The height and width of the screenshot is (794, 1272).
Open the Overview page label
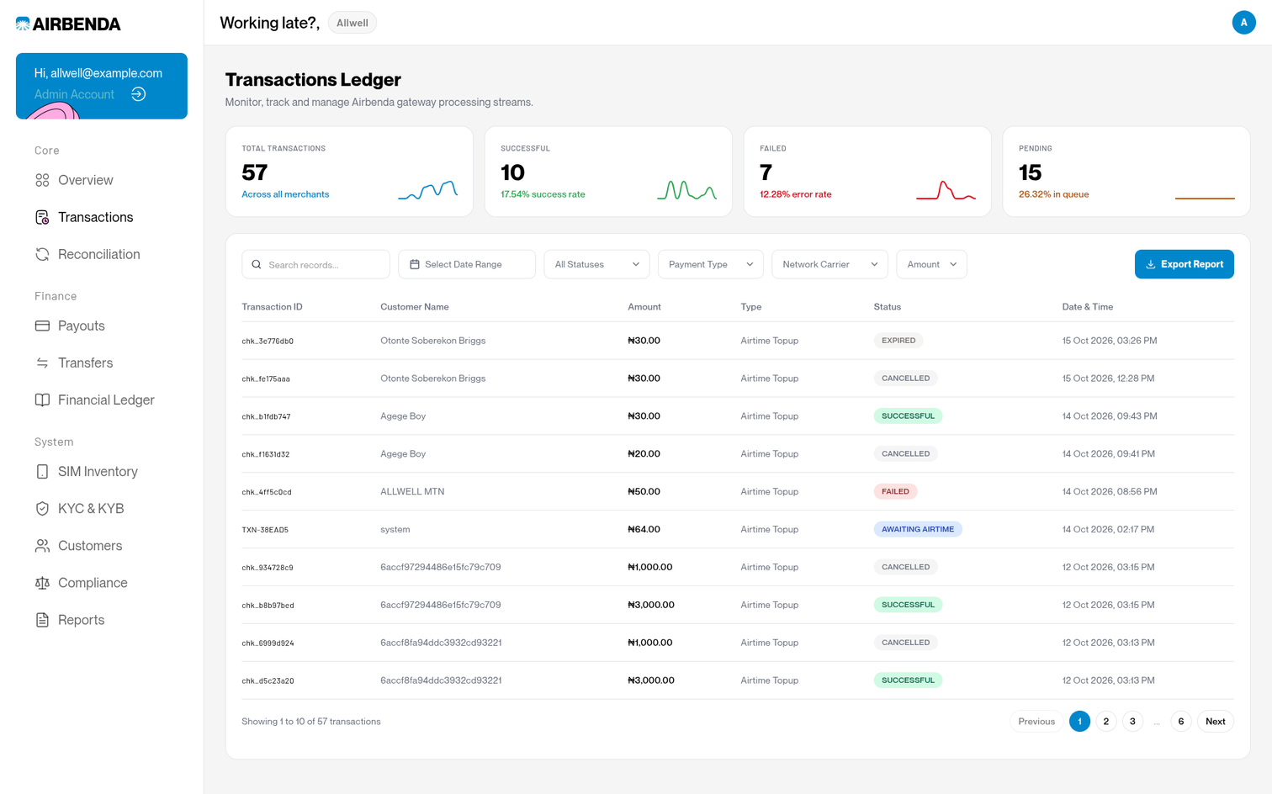click(x=86, y=180)
